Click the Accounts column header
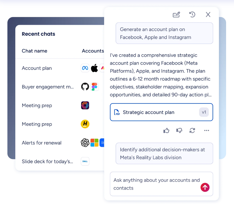Image resolution: width=234 pixels, height=207 pixels. tap(93, 51)
